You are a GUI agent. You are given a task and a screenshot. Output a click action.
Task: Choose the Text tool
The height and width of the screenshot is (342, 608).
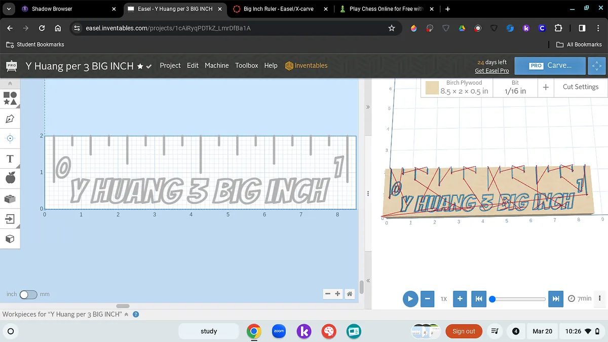coord(10,159)
